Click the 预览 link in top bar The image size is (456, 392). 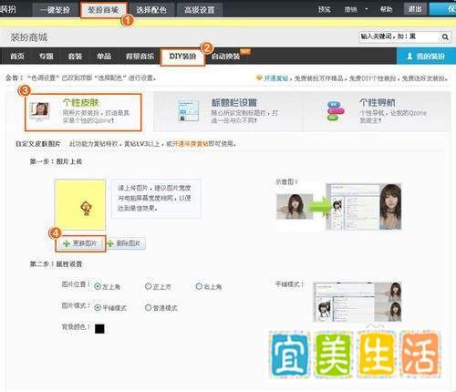point(324,9)
